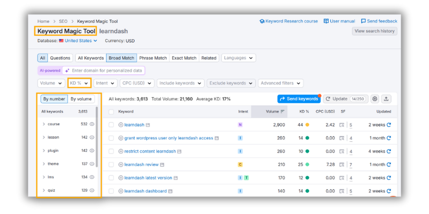Check the select-all keywords checkbox
Viewport: 429px width, 214px height.
[x=111, y=112]
